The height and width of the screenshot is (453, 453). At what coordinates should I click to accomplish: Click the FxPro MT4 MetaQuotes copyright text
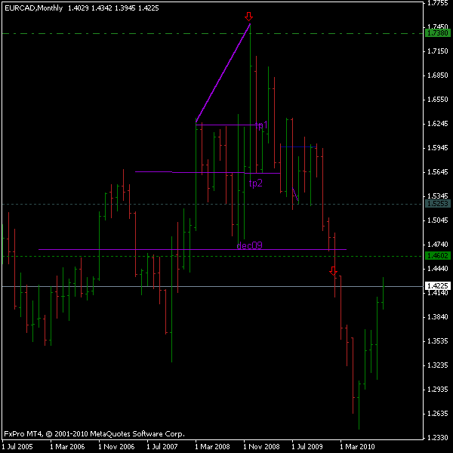[94, 433]
